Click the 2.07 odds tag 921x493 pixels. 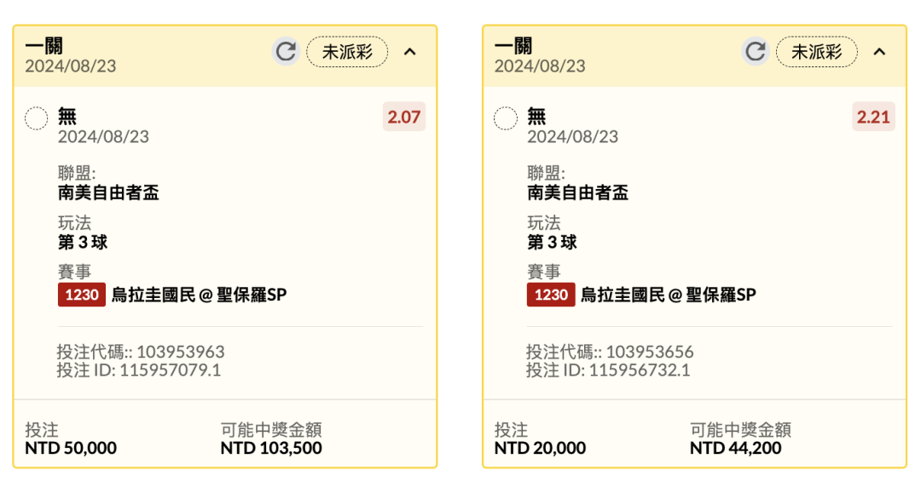click(x=404, y=117)
